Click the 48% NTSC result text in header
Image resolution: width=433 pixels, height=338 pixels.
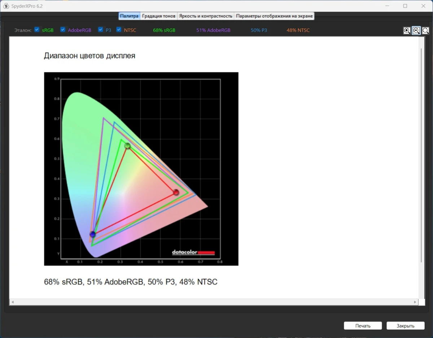(x=298, y=30)
